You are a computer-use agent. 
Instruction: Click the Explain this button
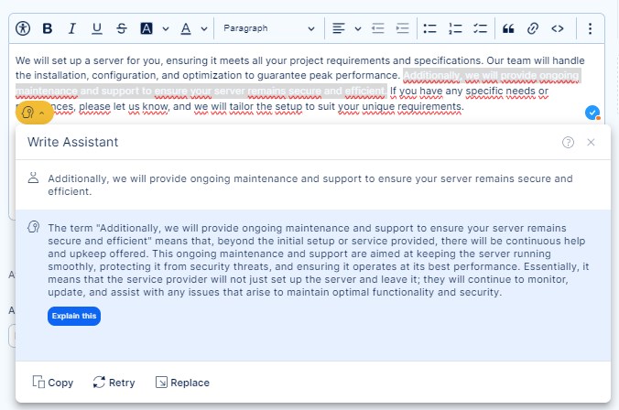coord(74,316)
